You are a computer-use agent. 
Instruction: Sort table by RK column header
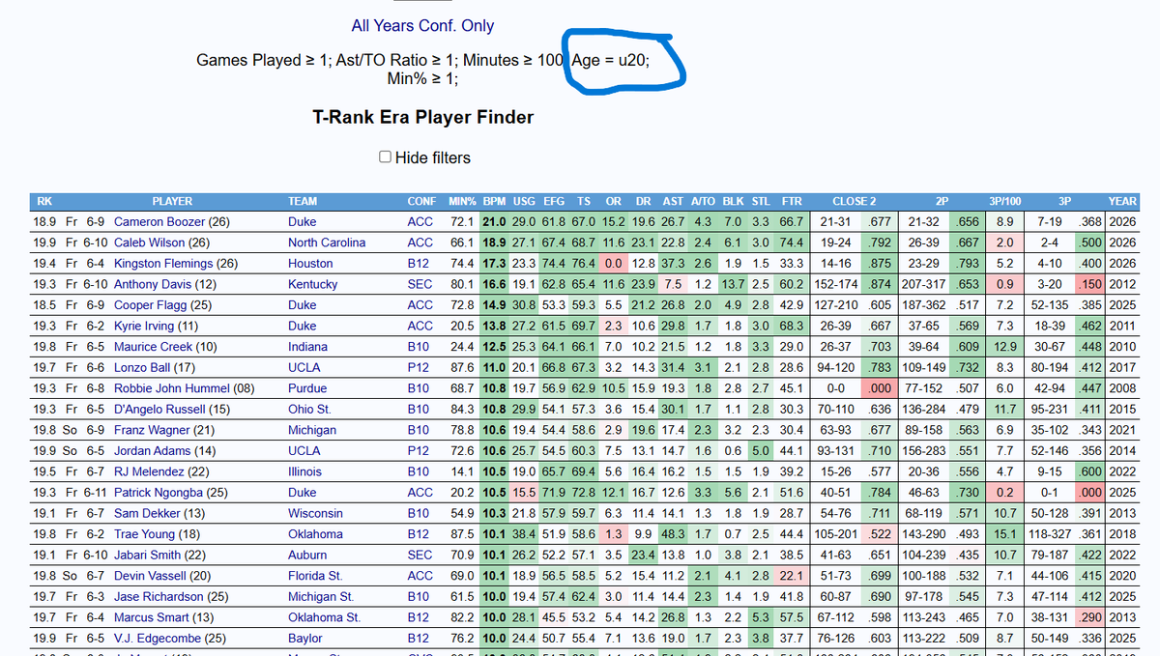click(44, 201)
